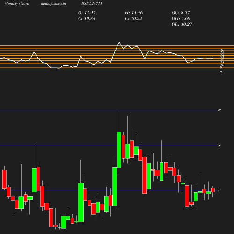The height and width of the screenshot is (234, 234).
Task: Click the indicator axis label 7
Action: click(x=221, y=73)
